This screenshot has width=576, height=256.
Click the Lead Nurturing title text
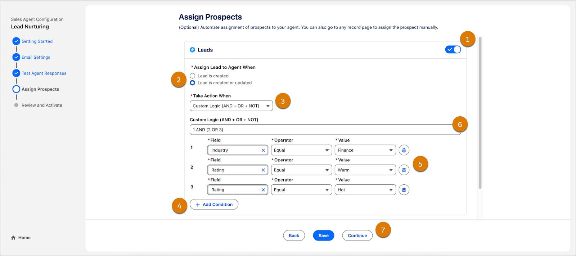pyautogui.click(x=30, y=27)
